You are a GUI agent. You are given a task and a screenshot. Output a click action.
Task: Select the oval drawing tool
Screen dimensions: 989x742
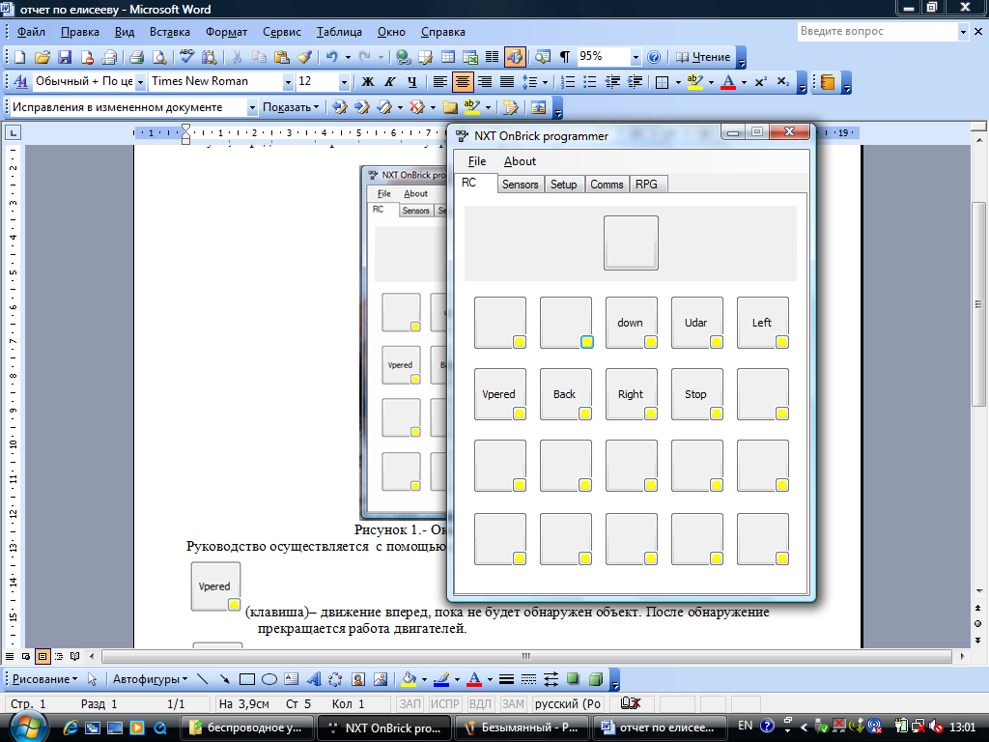269,679
